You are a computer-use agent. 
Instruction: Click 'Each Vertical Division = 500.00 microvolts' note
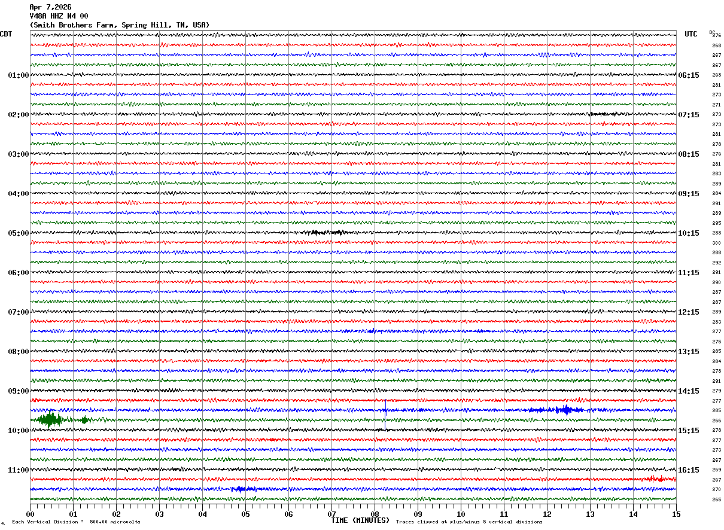(x=76, y=522)
